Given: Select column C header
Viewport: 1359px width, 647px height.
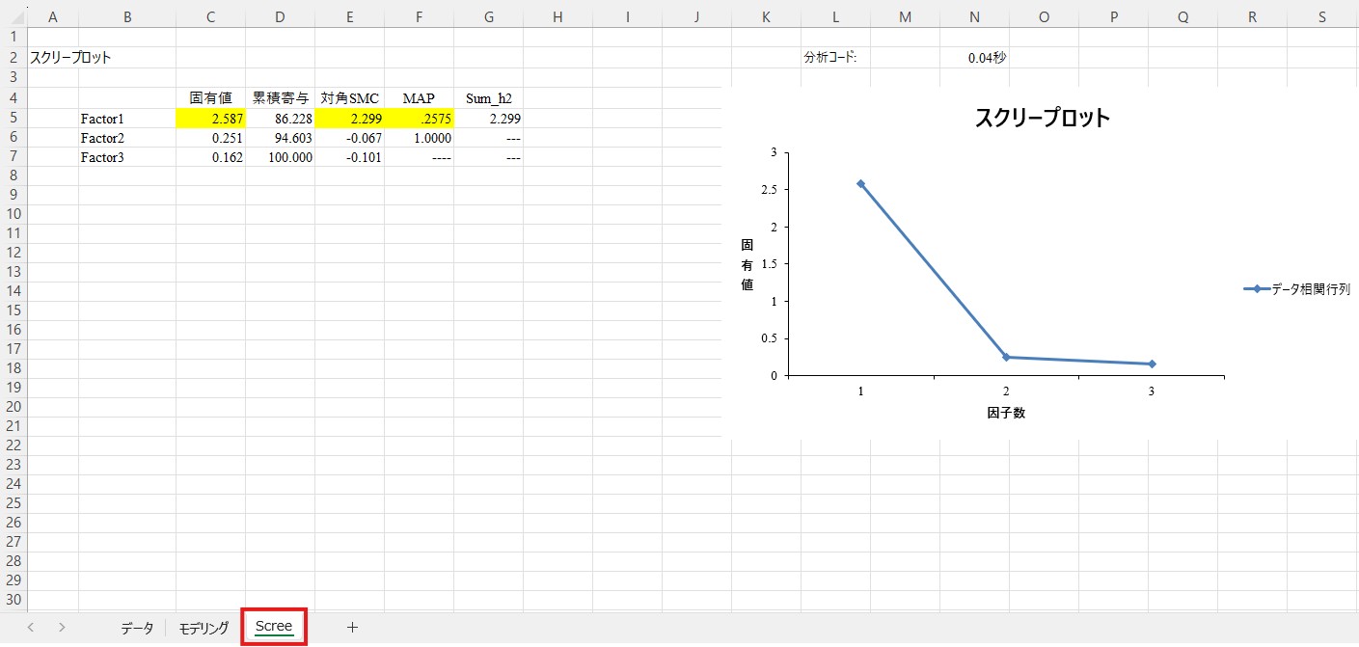Looking at the screenshot, I should pyautogui.click(x=210, y=16).
